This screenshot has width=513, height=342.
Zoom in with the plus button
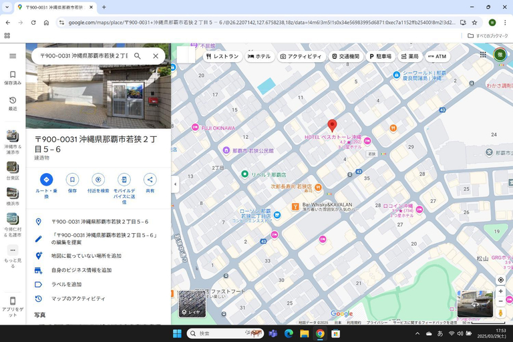[500, 291]
